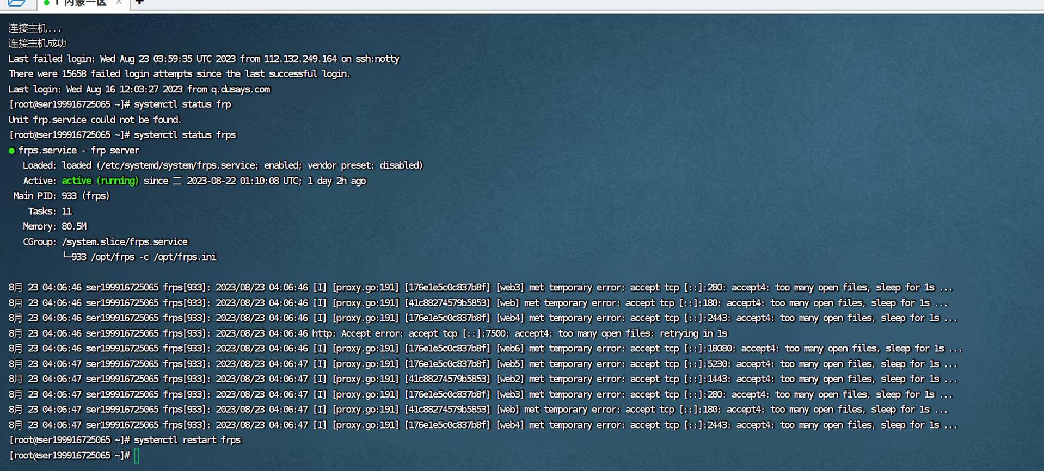Viewport: 1044px width, 471px height.
Task: Click hostname q.dusays.com
Action: [240, 89]
